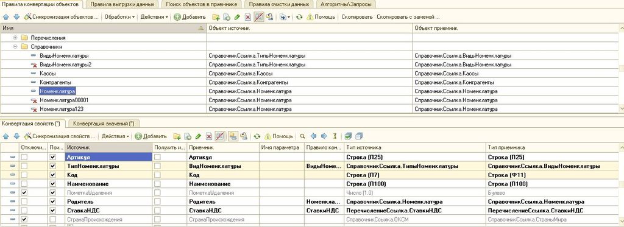Screen dimensions: 624x227
Task: Toggle disabled mark in property rules toolbar
Action: point(219,136)
